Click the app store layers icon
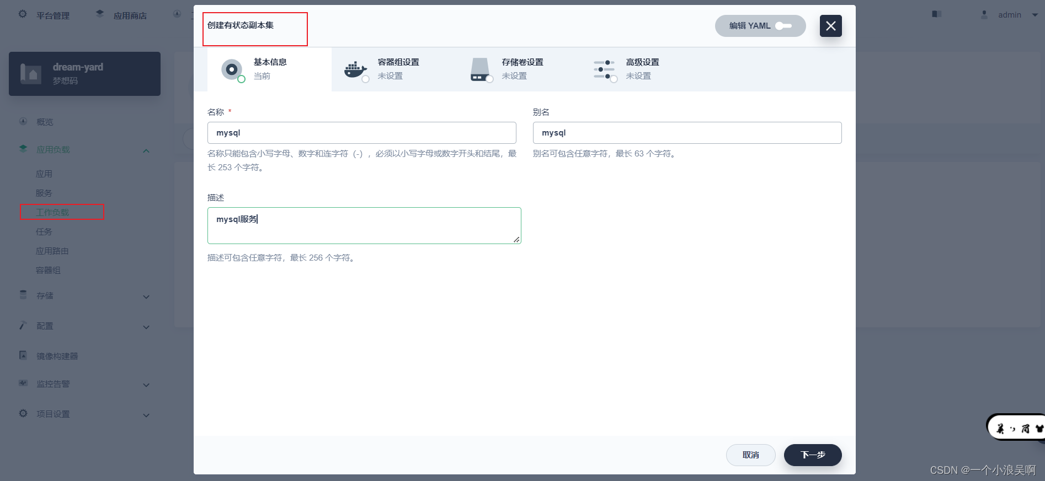The image size is (1045, 481). (x=100, y=14)
